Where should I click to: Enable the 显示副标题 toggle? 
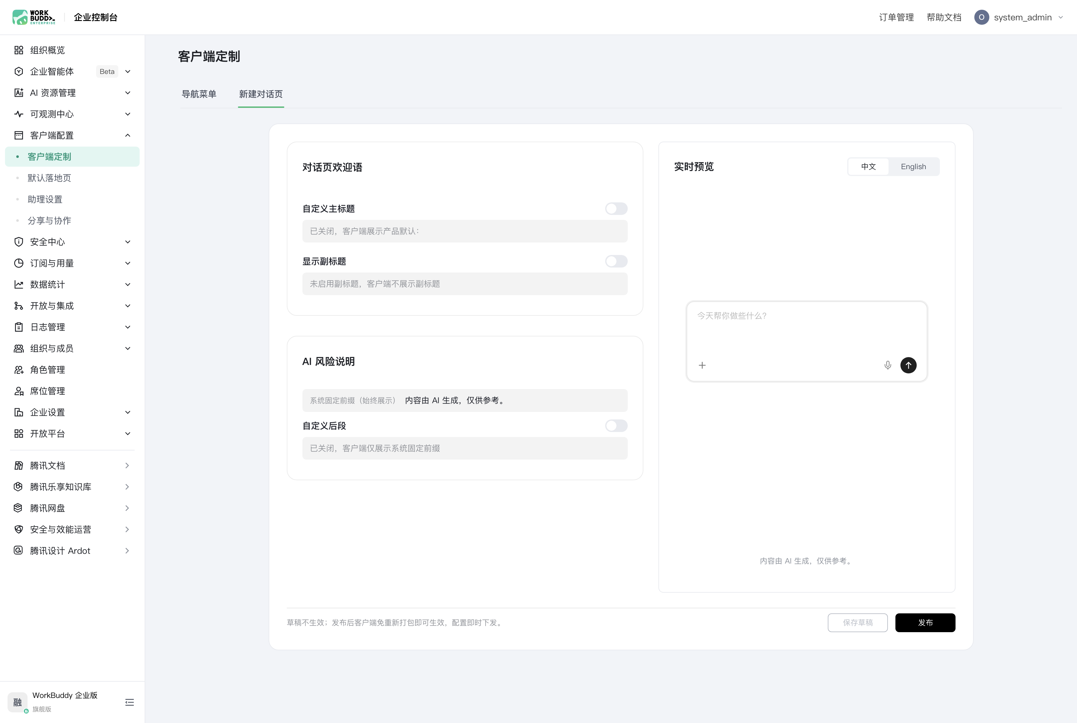[x=616, y=262]
